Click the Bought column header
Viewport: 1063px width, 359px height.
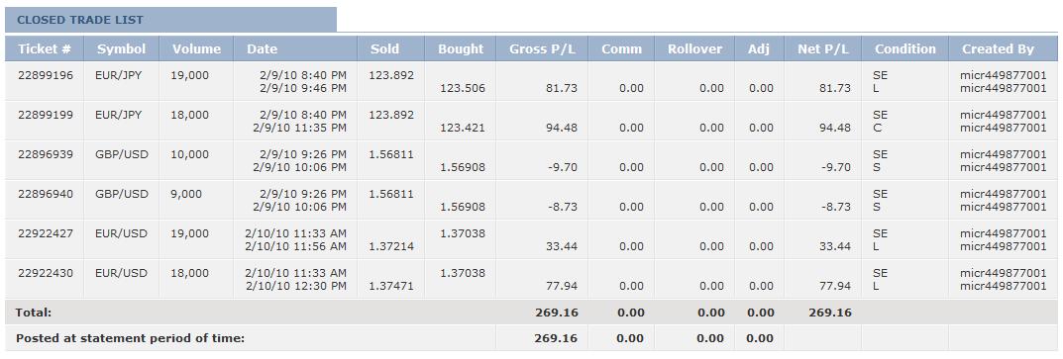point(461,48)
